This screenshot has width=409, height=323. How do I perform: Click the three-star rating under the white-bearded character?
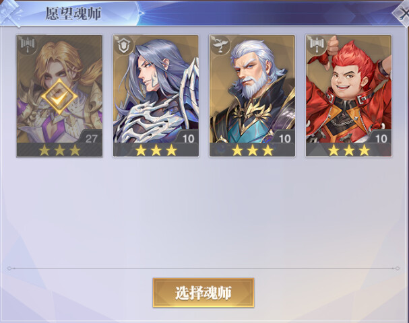click(x=253, y=150)
